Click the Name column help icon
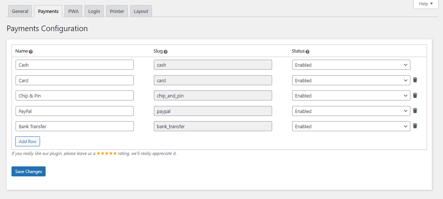 point(31,52)
